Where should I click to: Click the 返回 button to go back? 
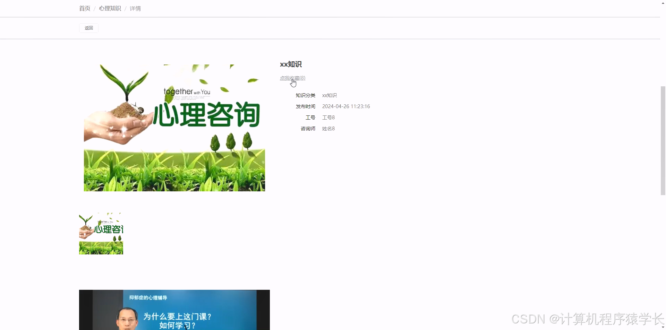tap(88, 28)
